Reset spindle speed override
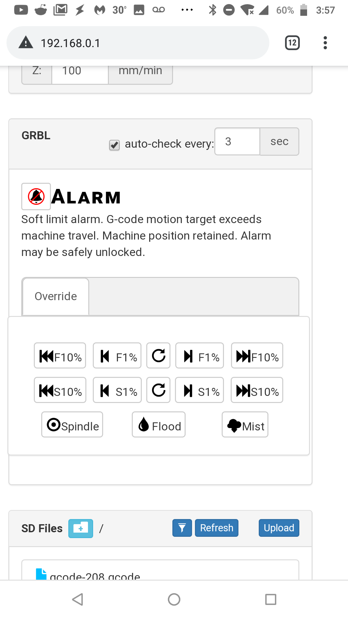The image size is (348, 619). point(158,390)
